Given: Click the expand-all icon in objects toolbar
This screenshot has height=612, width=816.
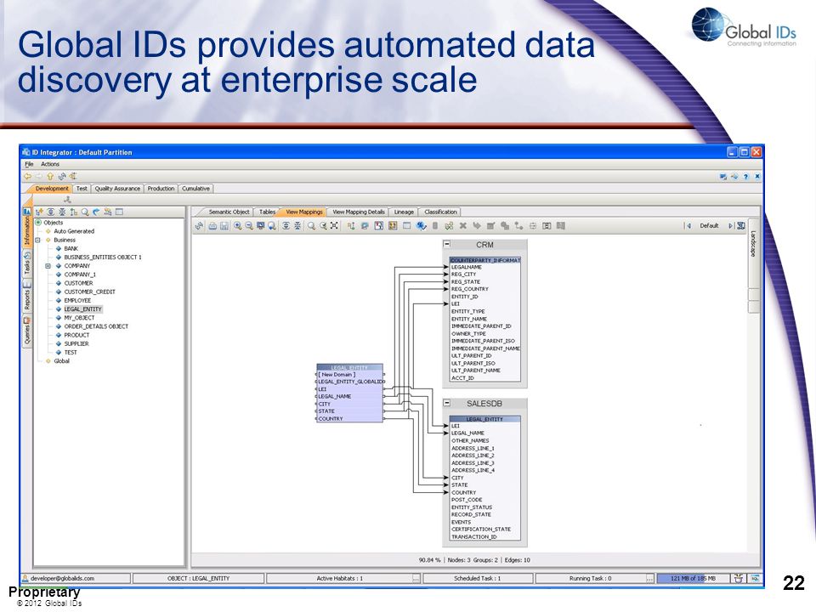Looking at the screenshot, I should point(50,212).
